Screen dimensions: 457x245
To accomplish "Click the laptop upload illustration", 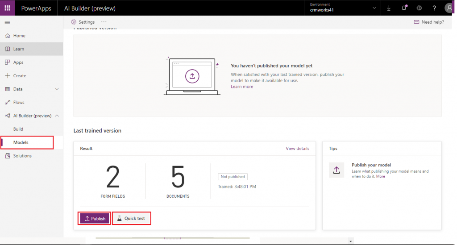I will pos(192,76).
